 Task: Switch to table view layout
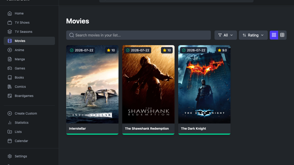point(282,35)
